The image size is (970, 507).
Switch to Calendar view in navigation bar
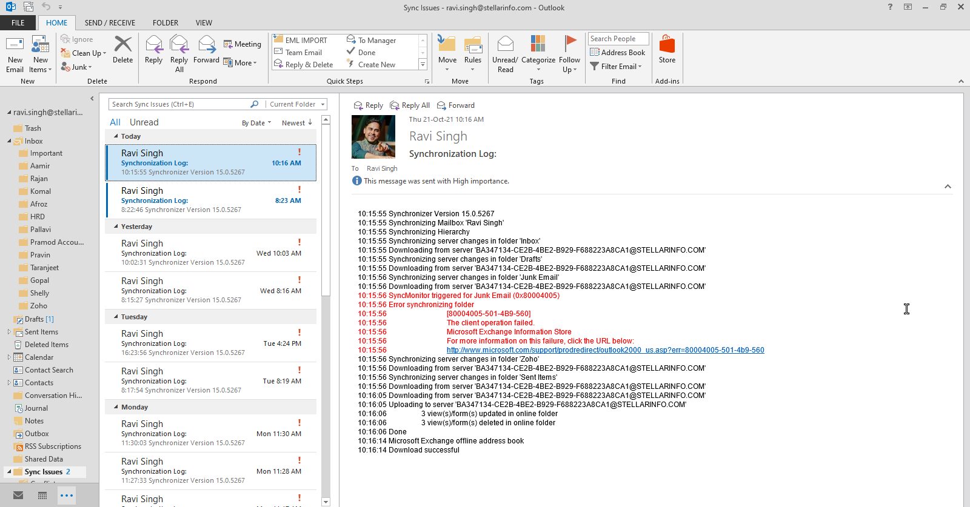pos(42,495)
